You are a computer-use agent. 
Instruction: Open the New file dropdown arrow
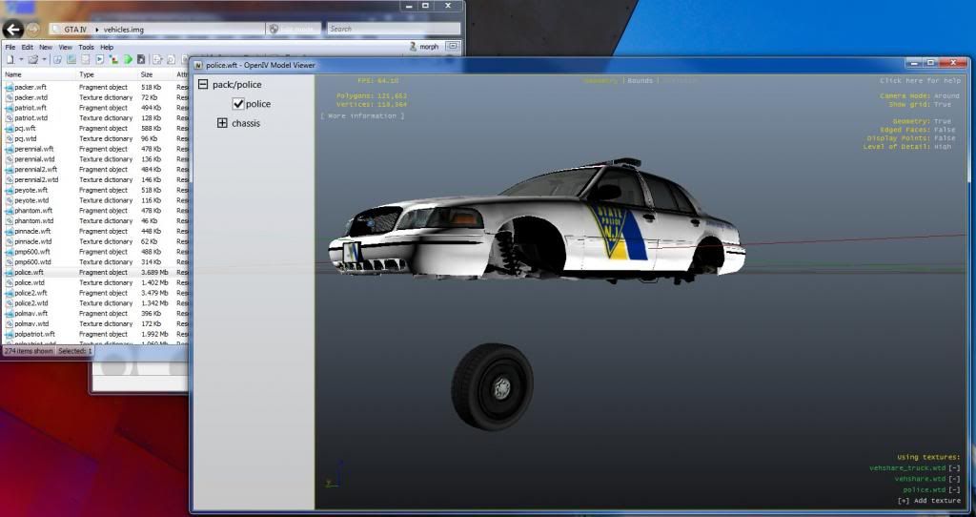pyautogui.click(x=20, y=59)
